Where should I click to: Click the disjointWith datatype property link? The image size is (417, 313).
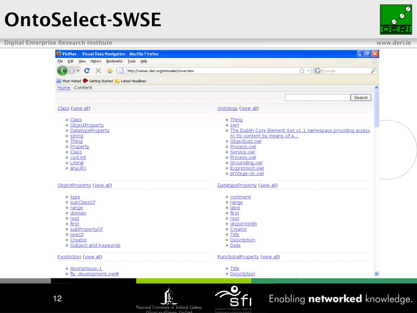(x=244, y=224)
